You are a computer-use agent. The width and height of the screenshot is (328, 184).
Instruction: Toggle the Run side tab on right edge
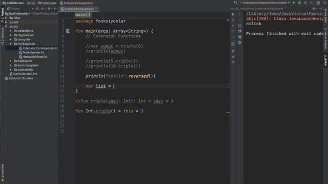point(325,60)
